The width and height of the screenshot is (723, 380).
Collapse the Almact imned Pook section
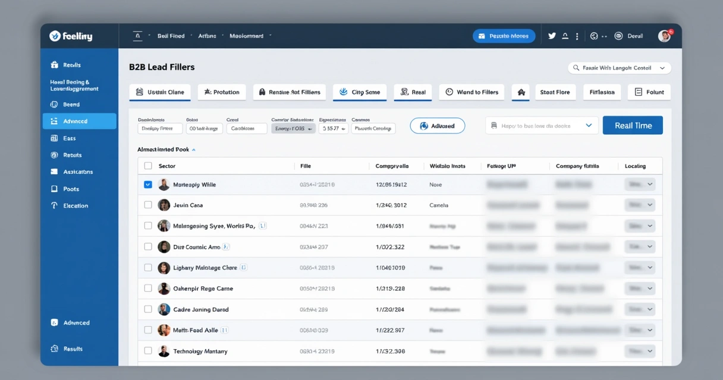pyautogui.click(x=194, y=150)
